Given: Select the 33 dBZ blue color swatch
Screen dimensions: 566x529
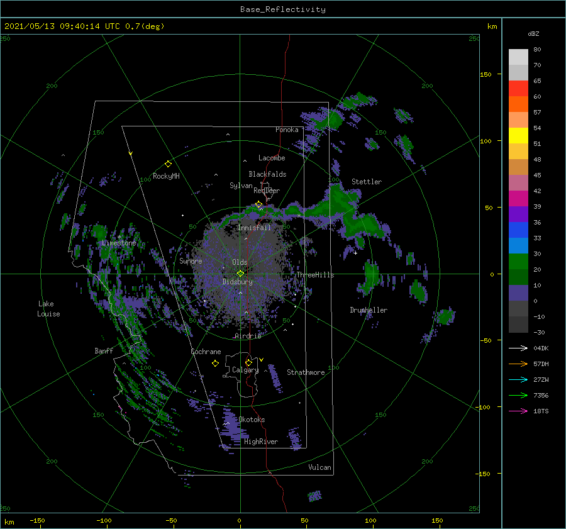Looking at the screenshot, I should [518, 245].
